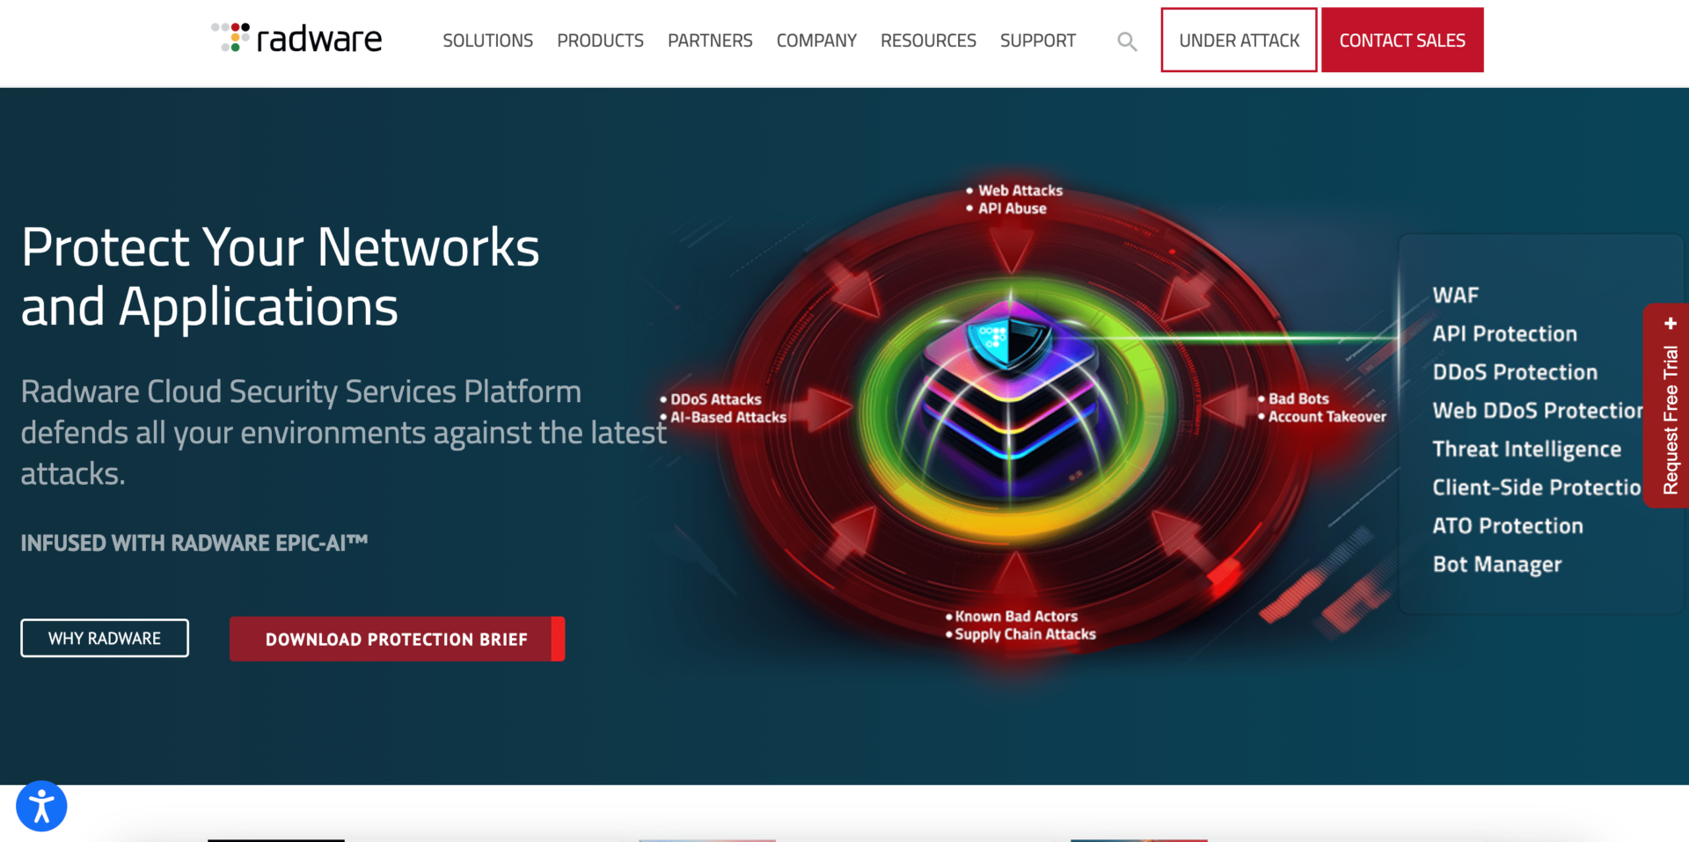Open the PRODUCTS menu
Image resolution: width=1689 pixels, height=842 pixels.
600,40
